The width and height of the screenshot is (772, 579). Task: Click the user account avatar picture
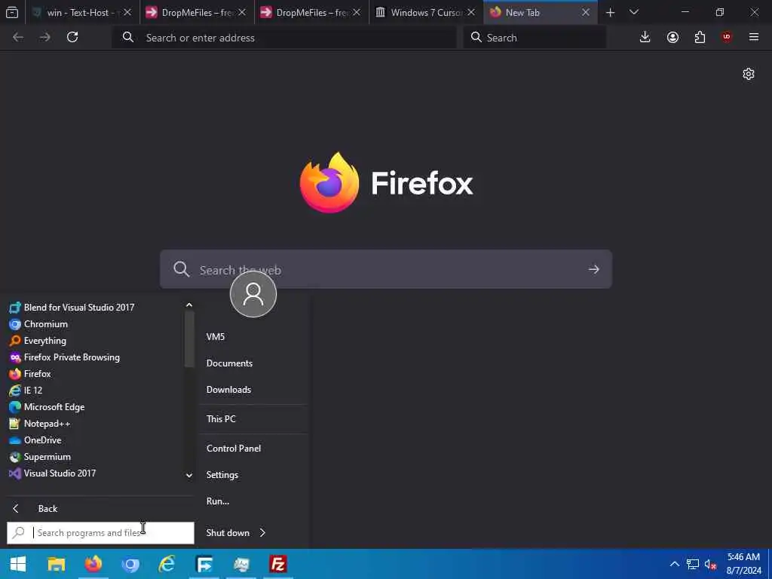[253, 294]
